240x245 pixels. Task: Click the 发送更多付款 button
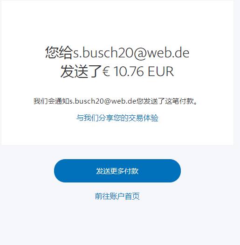click(x=117, y=171)
